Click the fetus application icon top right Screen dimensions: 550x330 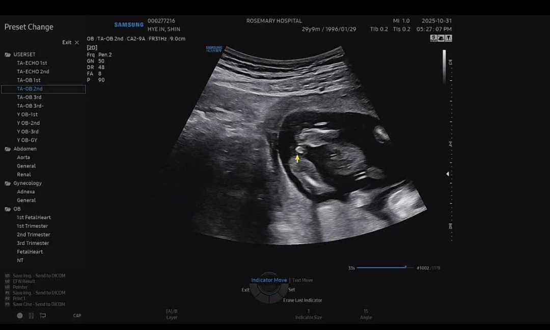[441, 38]
